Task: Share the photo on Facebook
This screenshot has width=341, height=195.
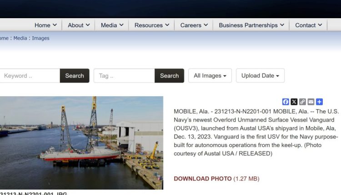Action: 286,102
